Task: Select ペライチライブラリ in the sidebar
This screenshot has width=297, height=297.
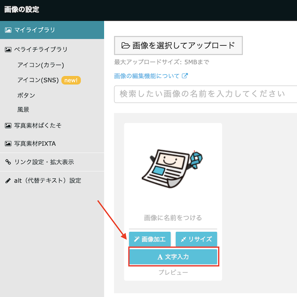Action: (41, 49)
